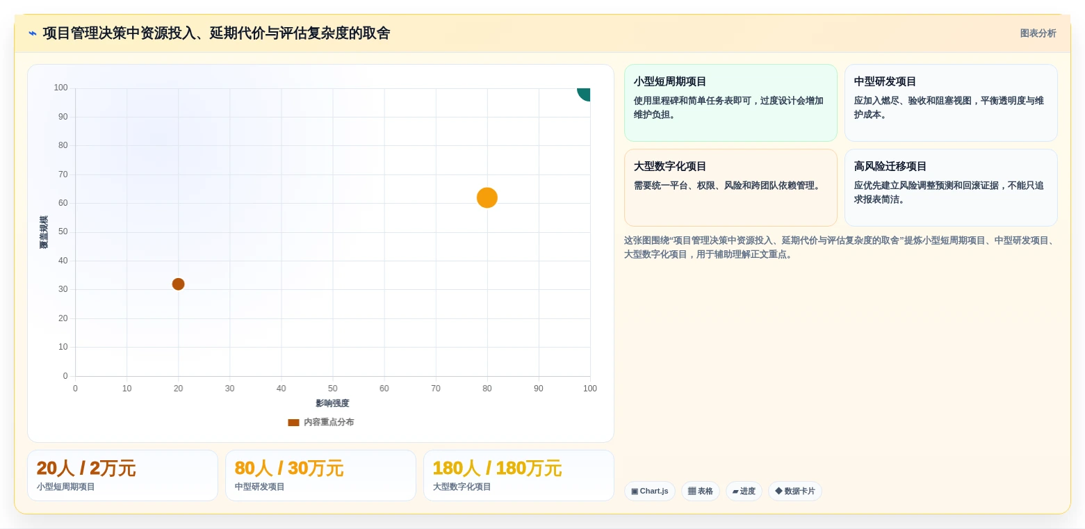
Task: Click the text 使用里程碑和简单任务表即可
Action: tap(692, 101)
